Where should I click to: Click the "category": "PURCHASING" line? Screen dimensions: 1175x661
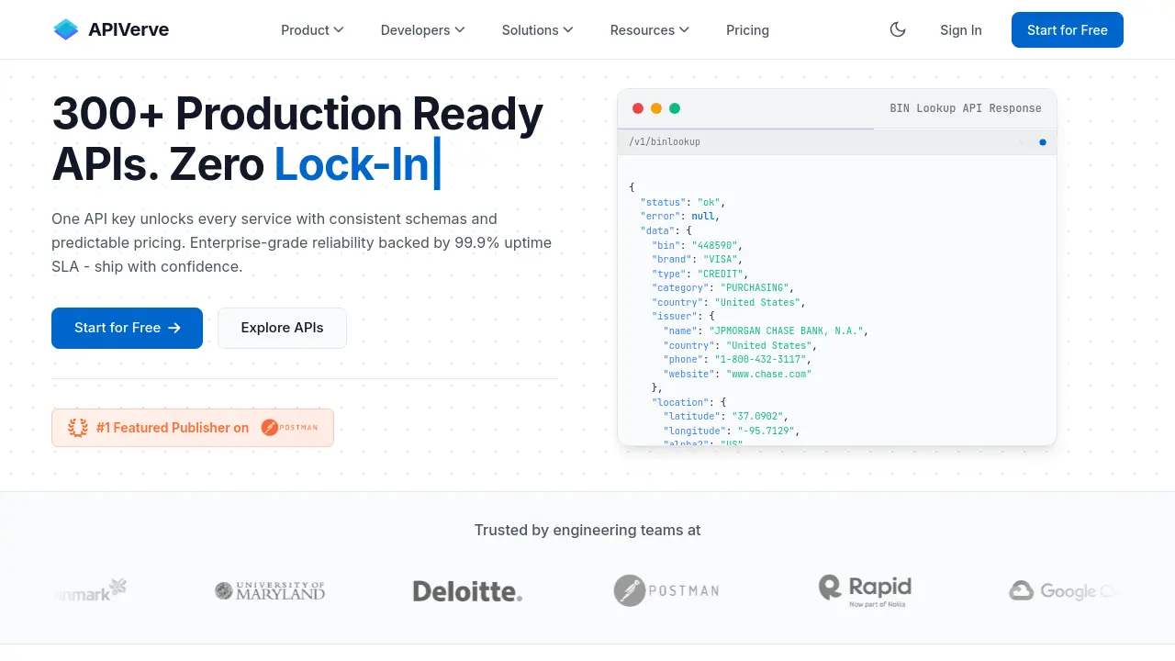pyautogui.click(x=722, y=288)
